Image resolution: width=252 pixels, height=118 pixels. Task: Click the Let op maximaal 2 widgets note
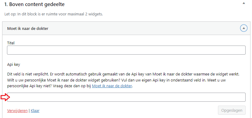(x=54, y=14)
